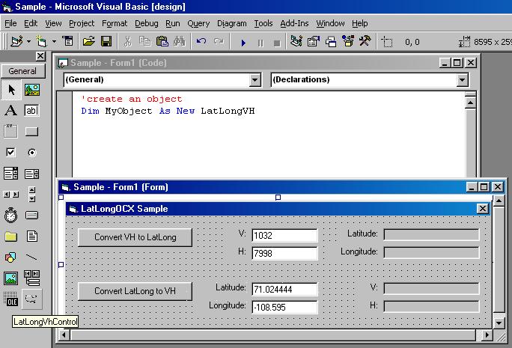
Task: Start the program with the Run arrow
Action: [243, 43]
